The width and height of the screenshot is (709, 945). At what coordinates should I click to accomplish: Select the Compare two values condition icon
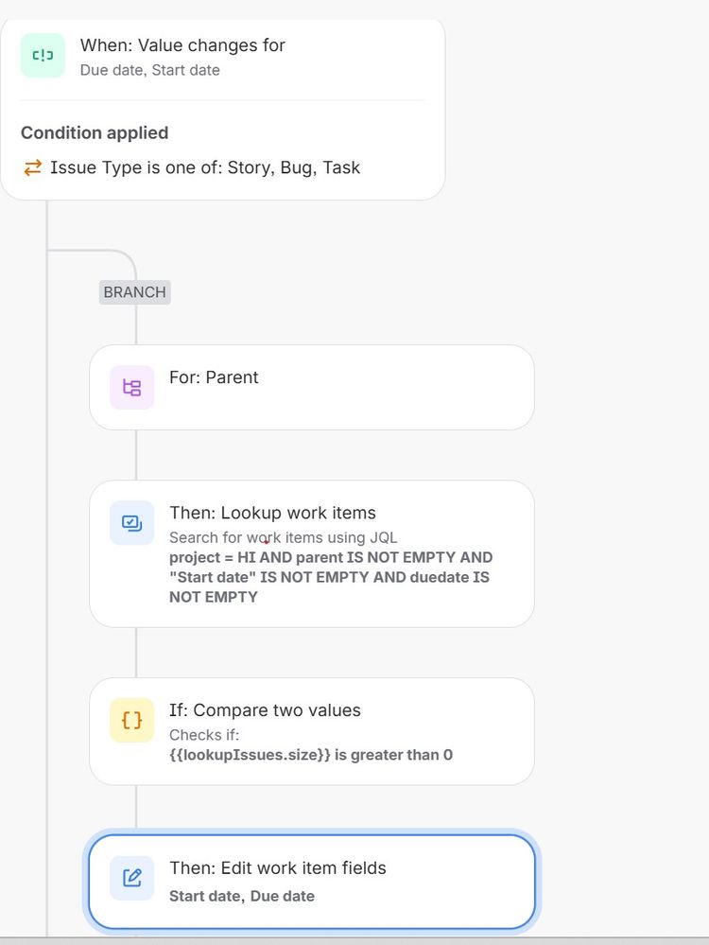coord(131,720)
